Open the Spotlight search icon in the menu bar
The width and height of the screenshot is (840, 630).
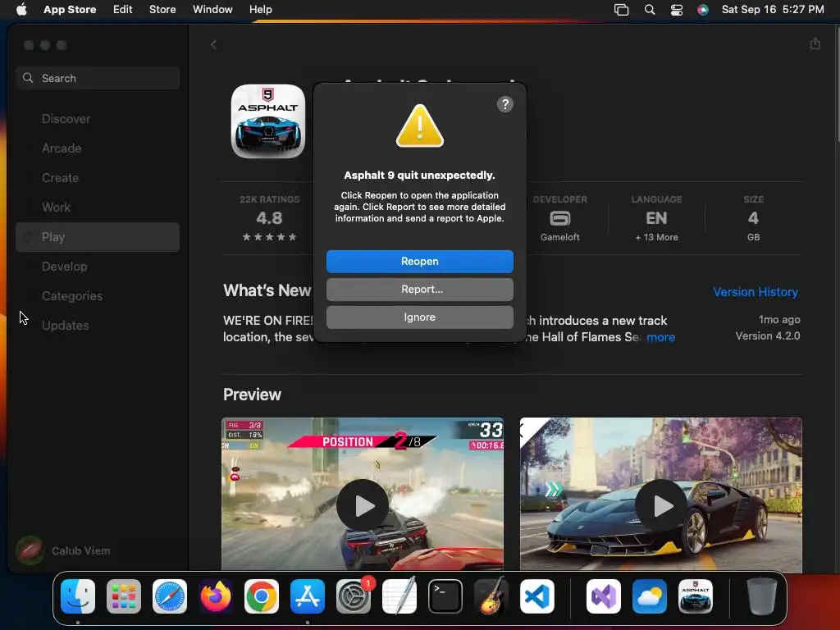[x=650, y=10]
